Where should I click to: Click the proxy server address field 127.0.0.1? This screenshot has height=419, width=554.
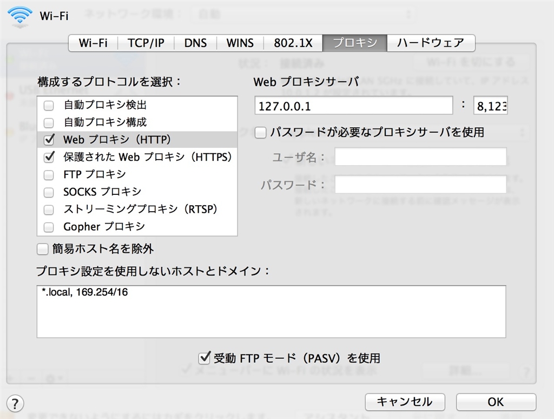tap(353, 106)
